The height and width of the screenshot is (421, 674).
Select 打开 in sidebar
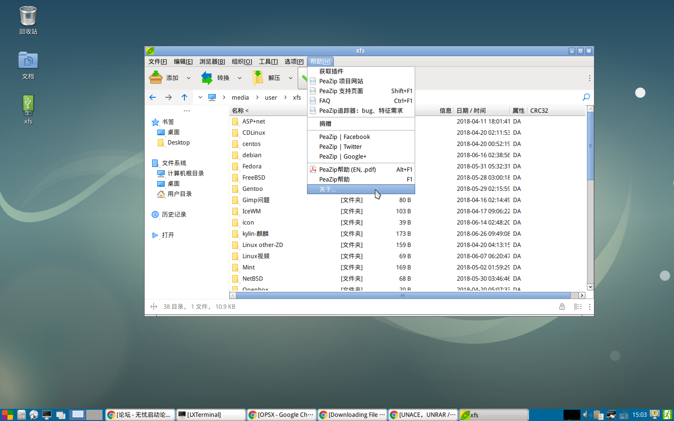[x=168, y=235]
